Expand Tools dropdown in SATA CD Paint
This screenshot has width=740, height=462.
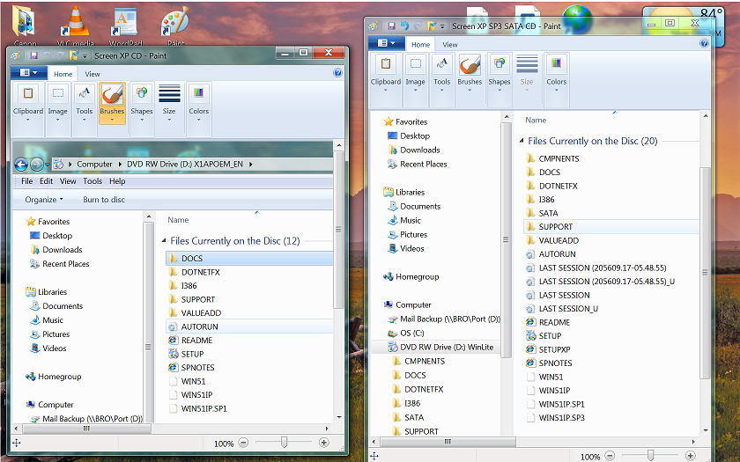(441, 90)
